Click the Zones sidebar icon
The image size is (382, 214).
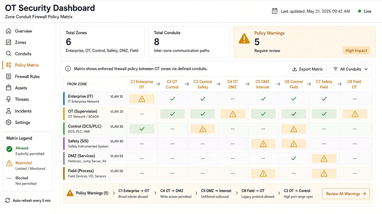9,42
